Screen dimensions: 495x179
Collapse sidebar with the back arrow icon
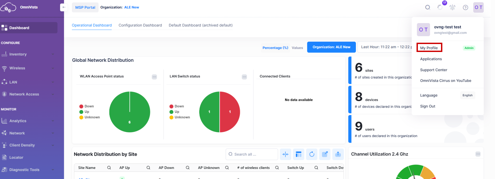pyautogui.click(x=64, y=7)
